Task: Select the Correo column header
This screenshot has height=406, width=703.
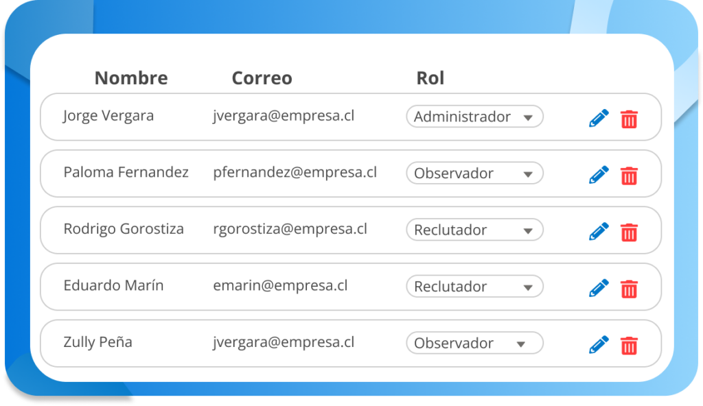Action: (x=262, y=78)
